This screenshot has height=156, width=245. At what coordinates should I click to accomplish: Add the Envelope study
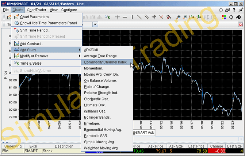tap(107, 123)
